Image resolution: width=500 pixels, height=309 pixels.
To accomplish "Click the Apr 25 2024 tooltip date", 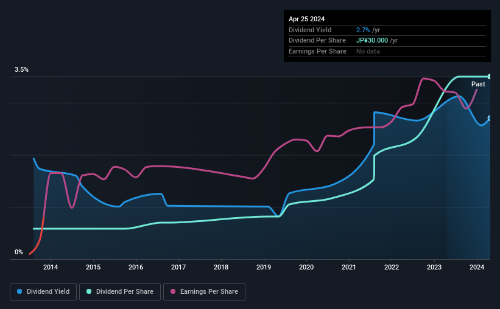I will pyautogui.click(x=306, y=19).
